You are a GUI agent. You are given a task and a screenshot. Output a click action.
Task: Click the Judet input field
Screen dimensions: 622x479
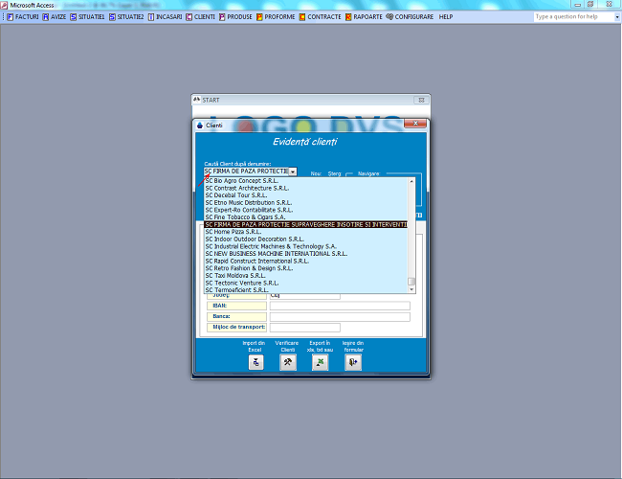[304, 296]
